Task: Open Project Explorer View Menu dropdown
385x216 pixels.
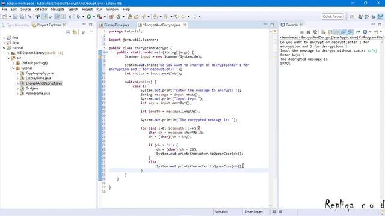Action: [91, 32]
